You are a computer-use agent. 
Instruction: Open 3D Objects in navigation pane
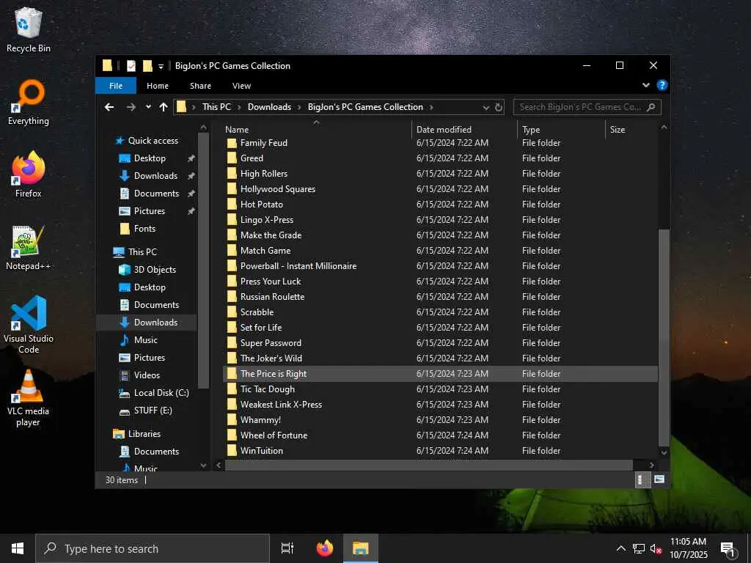click(155, 270)
